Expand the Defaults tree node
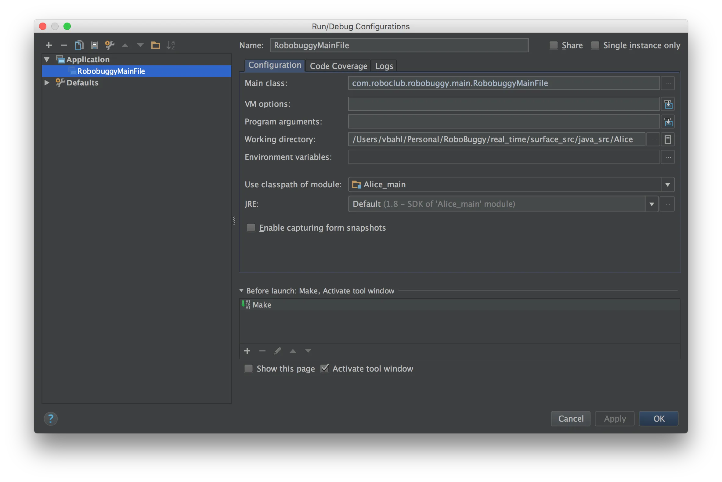 (47, 83)
